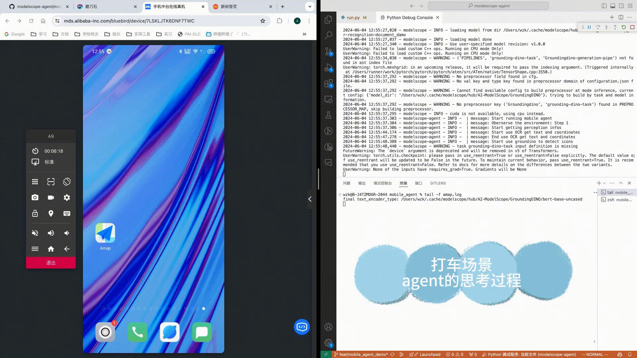Toggle the screen lock in phone controls
The height and width of the screenshot is (358, 637).
[x=35, y=213]
